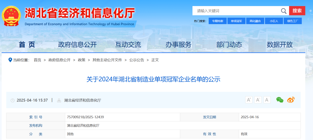Select hot search tag 绿色工厂

click(293, 21)
